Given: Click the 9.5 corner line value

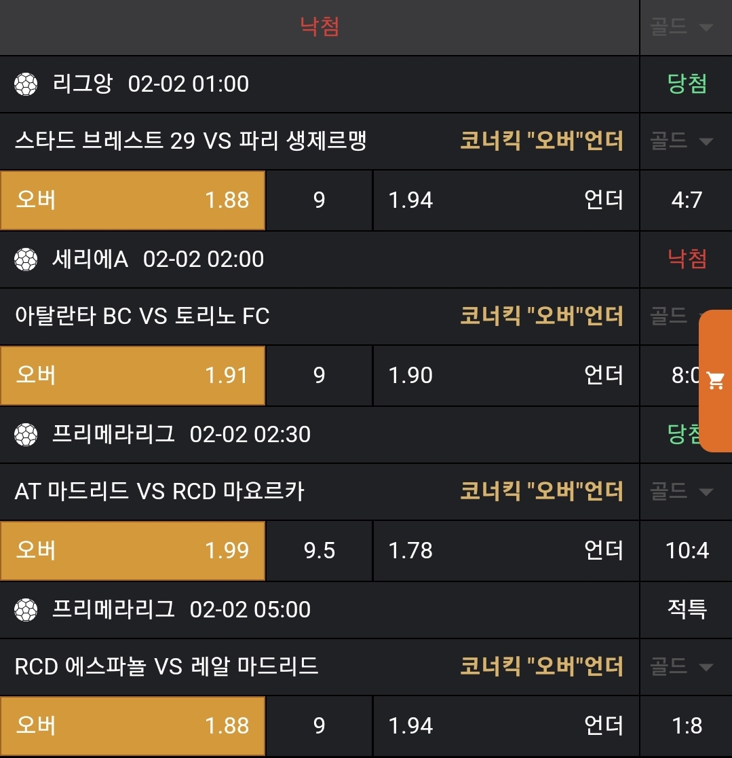Looking at the screenshot, I should pos(320,551).
